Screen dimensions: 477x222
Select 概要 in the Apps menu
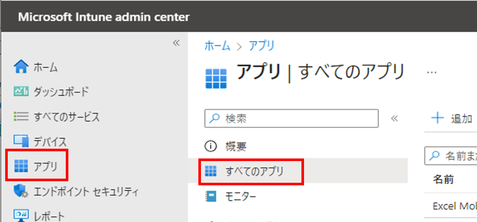pyautogui.click(x=236, y=147)
